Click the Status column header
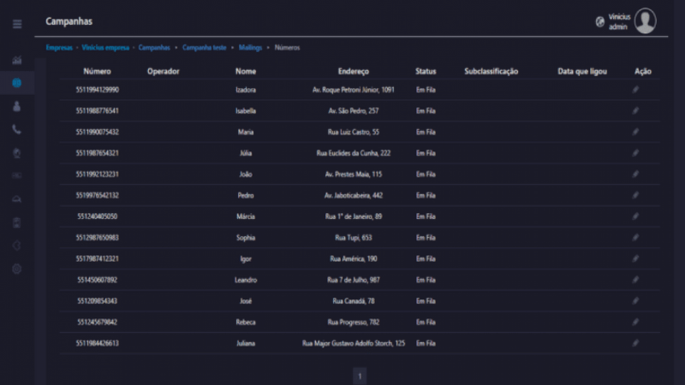This screenshot has width=685, height=385. click(x=426, y=71)
